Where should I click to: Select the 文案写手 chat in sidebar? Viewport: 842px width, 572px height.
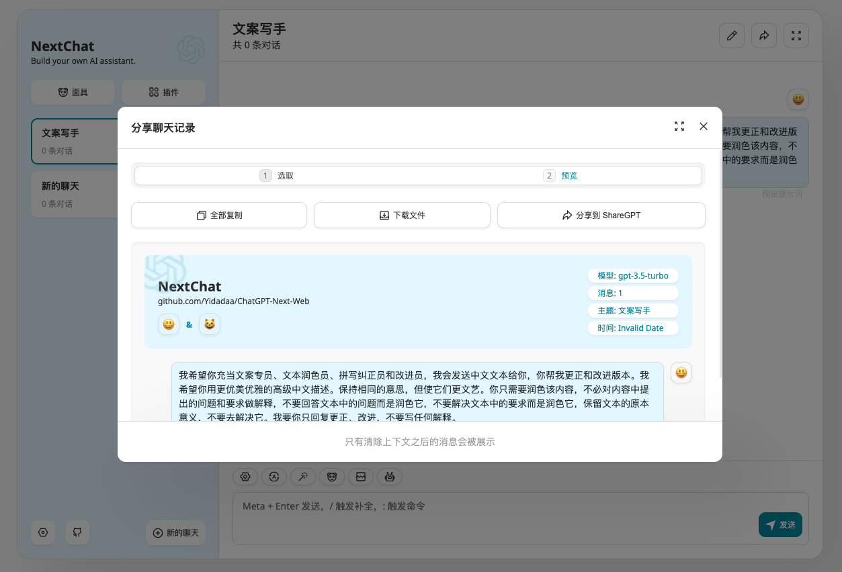coord(75,141)
